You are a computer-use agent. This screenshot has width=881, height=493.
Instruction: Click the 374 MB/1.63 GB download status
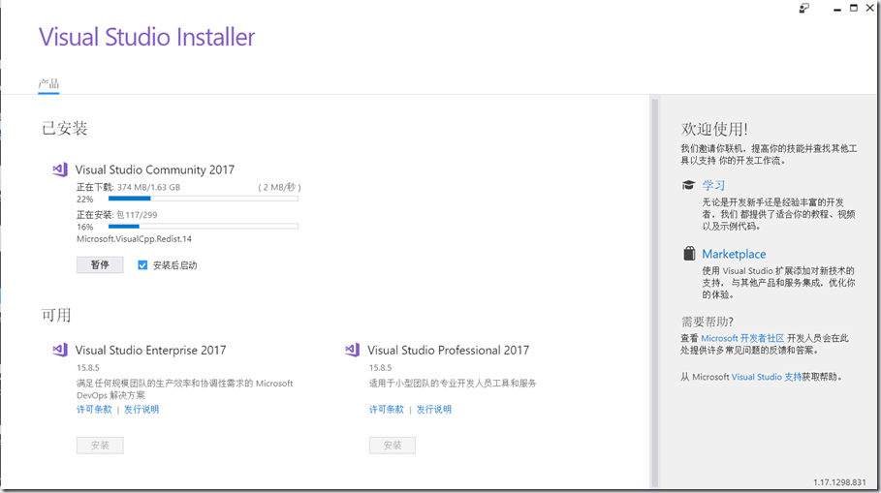point(149,187)
